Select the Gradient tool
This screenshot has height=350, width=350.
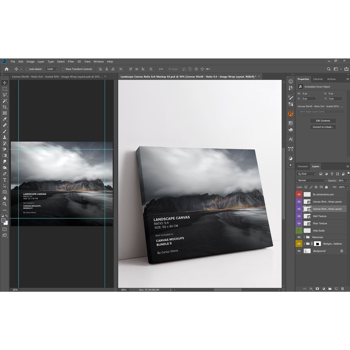tap(5, 156)
